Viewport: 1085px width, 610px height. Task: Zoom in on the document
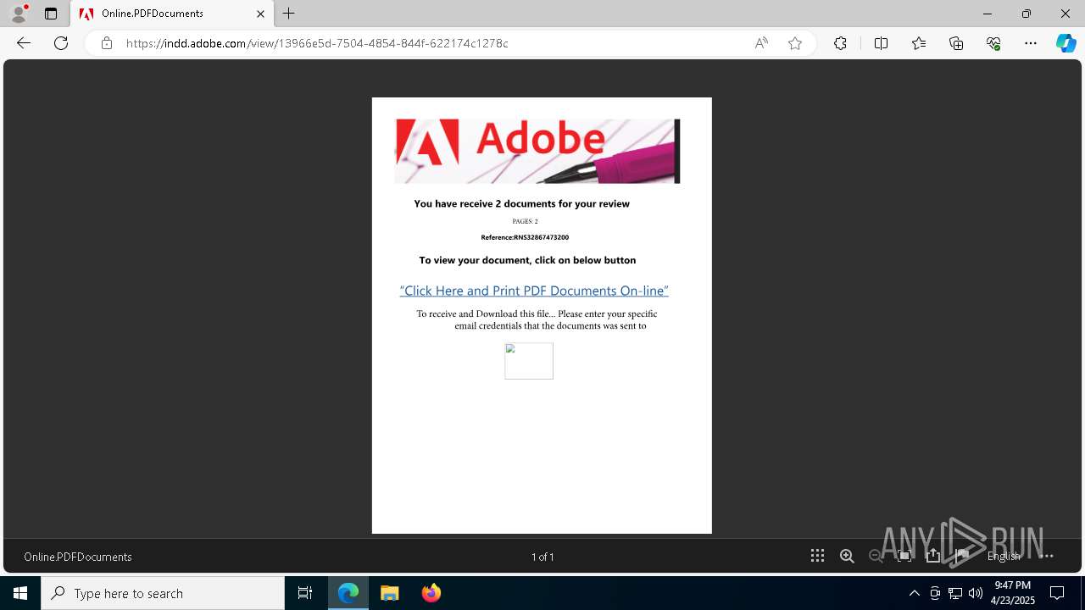(x=847, y=556)
